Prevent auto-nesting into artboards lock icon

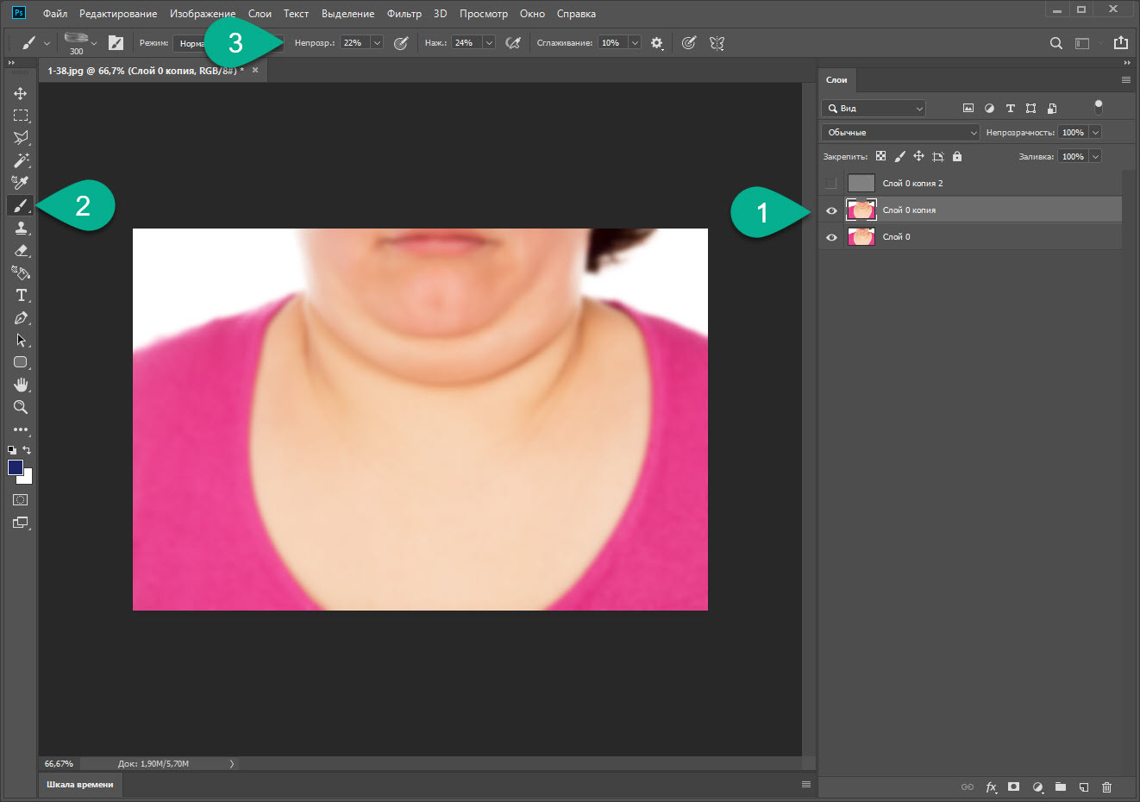pos(938,156)
